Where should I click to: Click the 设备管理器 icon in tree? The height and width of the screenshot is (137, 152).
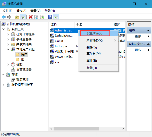pyautogui.click(x=13, y=70)
